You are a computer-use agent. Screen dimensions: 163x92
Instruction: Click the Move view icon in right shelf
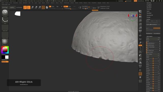tap(140, 55)
